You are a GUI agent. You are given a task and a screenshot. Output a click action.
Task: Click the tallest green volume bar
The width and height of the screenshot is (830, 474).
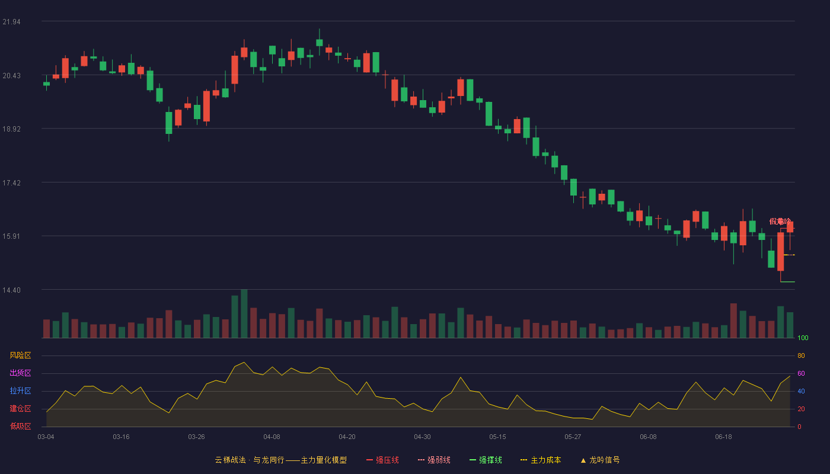click(244, 314)
